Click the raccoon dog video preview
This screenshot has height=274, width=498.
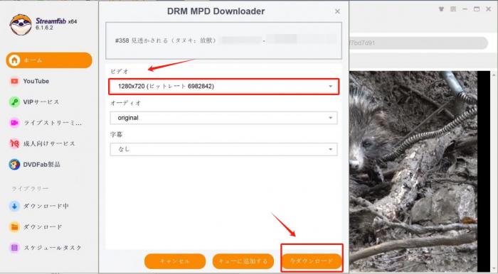pos(413,171)
